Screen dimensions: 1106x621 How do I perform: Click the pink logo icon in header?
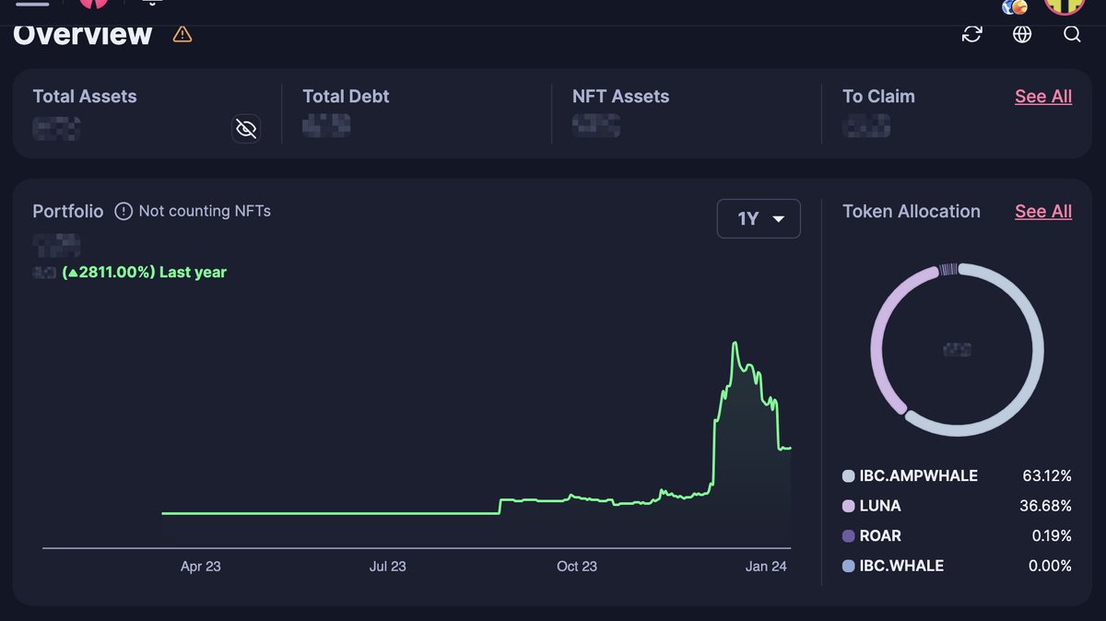coord(93,3)
